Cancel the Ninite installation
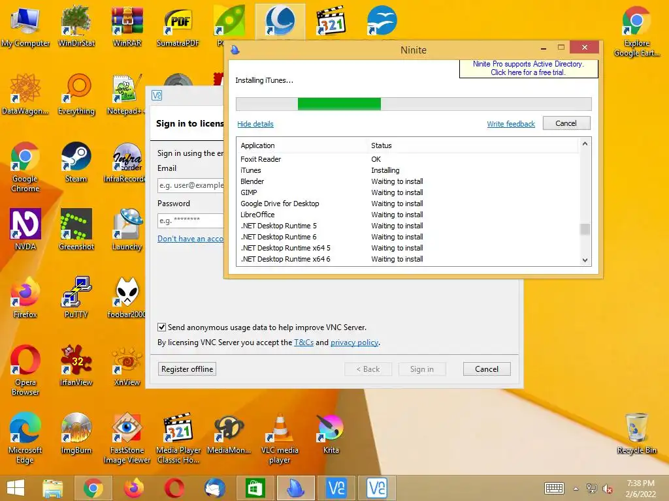This screenshot has height=501, width=669. tap(566, 123)
